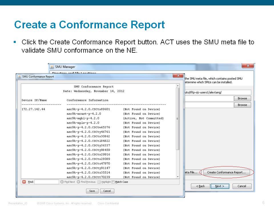Click the SMU Conformance Report title icon
274x206 pixels.
point(19,77)
